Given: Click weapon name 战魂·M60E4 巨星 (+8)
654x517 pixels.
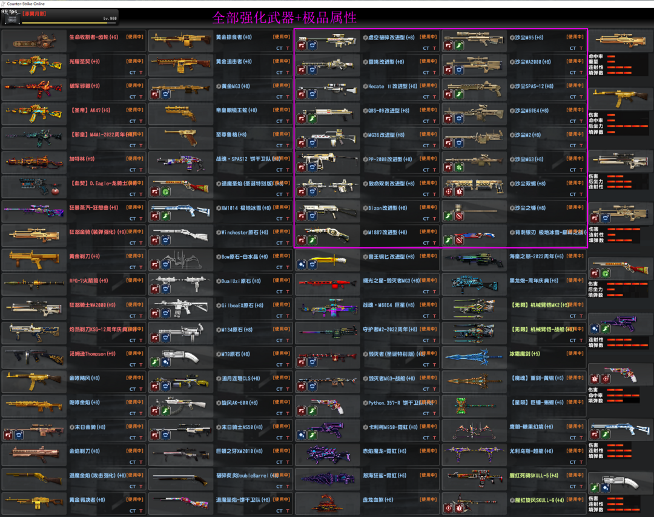Looking at the screenshot, I should tap(389, 305).
